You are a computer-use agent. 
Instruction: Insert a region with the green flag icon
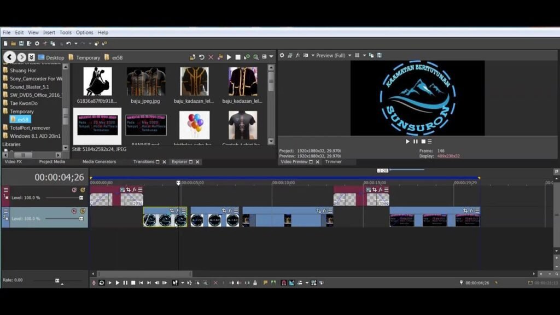273,283
